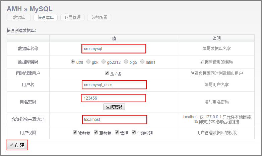This screenshot has width=262, height=156.
Task: Click the 说明 column header
Action: (217, 38)
